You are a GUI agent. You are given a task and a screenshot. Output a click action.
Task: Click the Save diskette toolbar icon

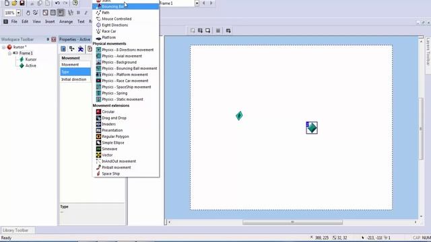coord(22,3)
